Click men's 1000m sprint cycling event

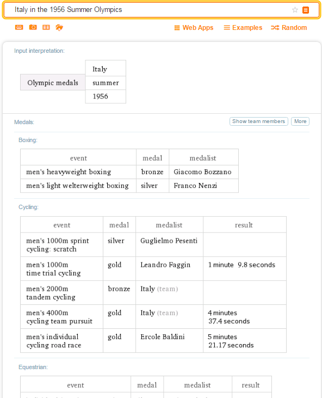coord(58,244)
